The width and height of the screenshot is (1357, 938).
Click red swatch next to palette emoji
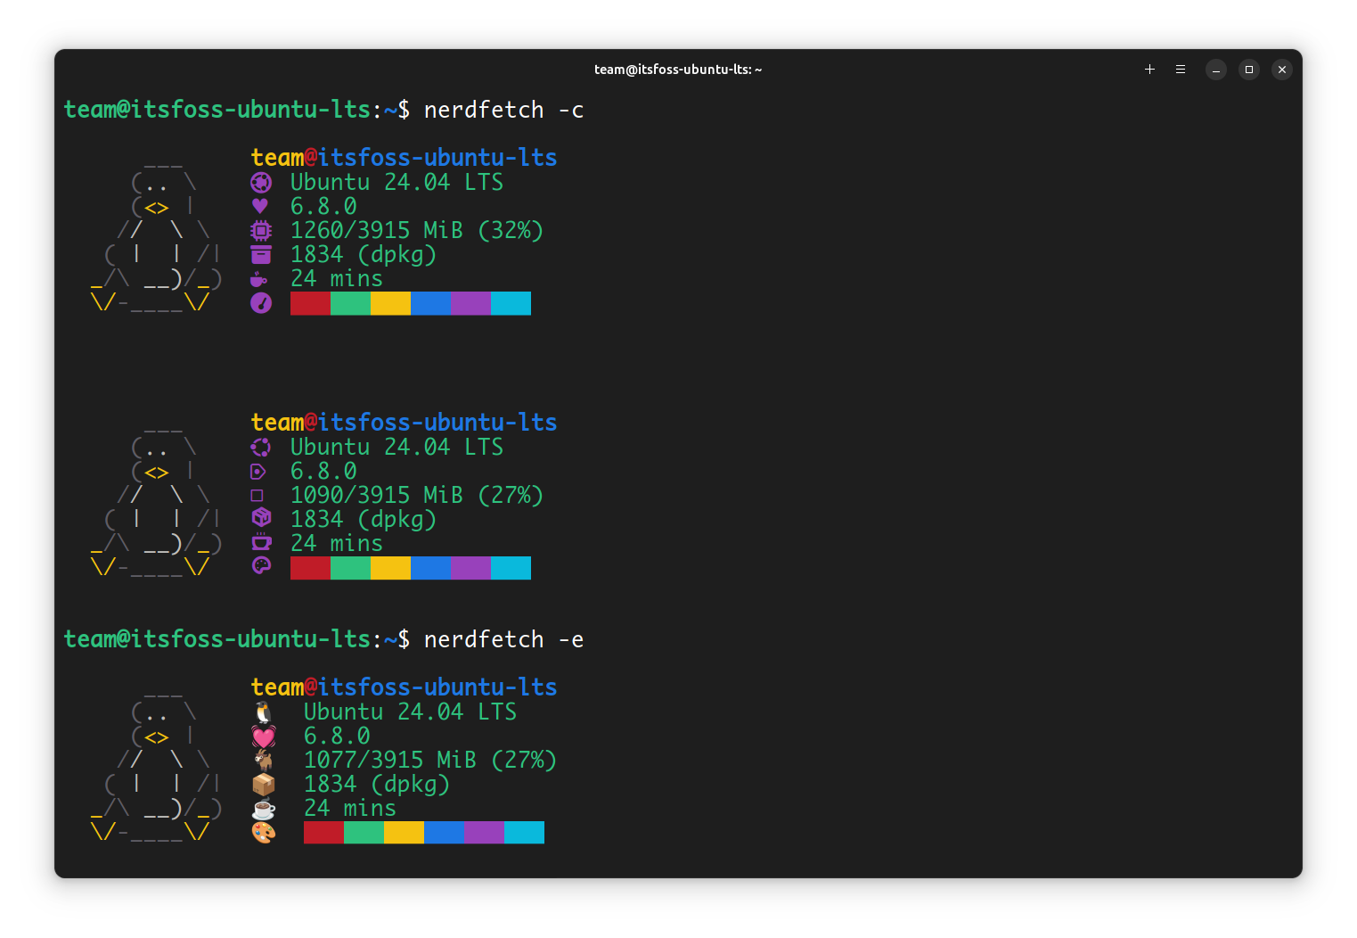323,833
